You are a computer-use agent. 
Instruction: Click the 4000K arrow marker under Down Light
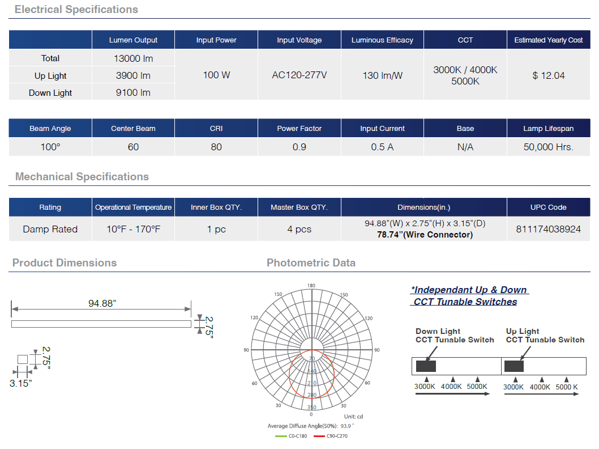452,379
